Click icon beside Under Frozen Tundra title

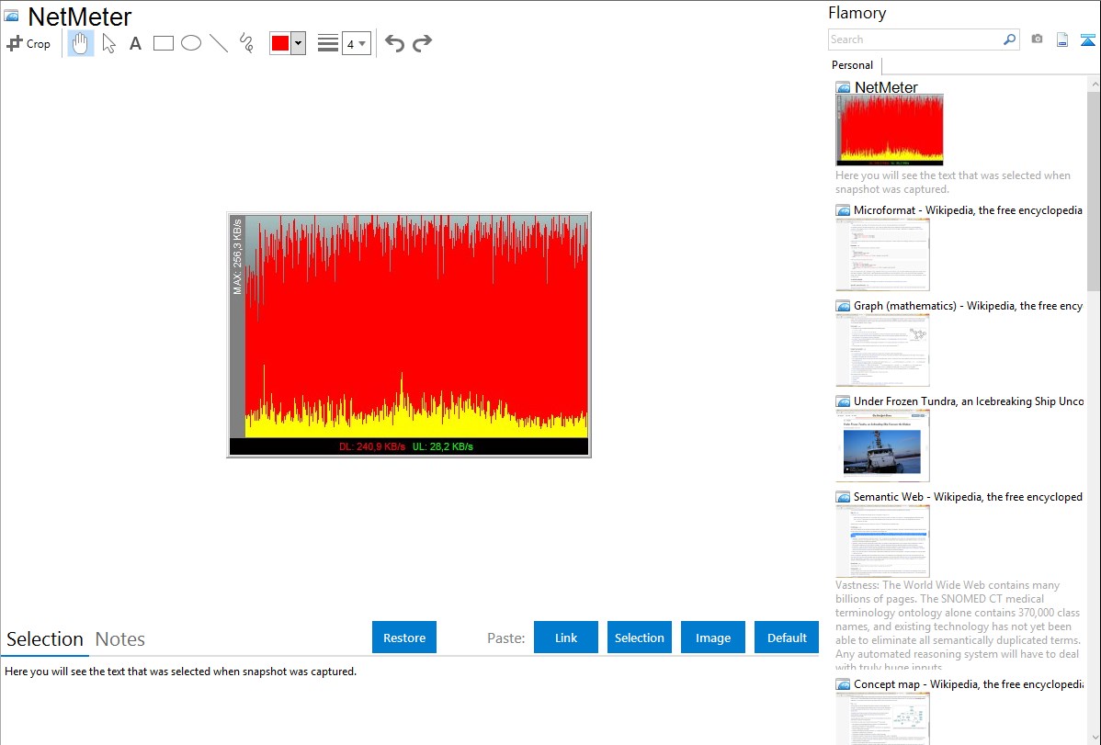(843, 401)
